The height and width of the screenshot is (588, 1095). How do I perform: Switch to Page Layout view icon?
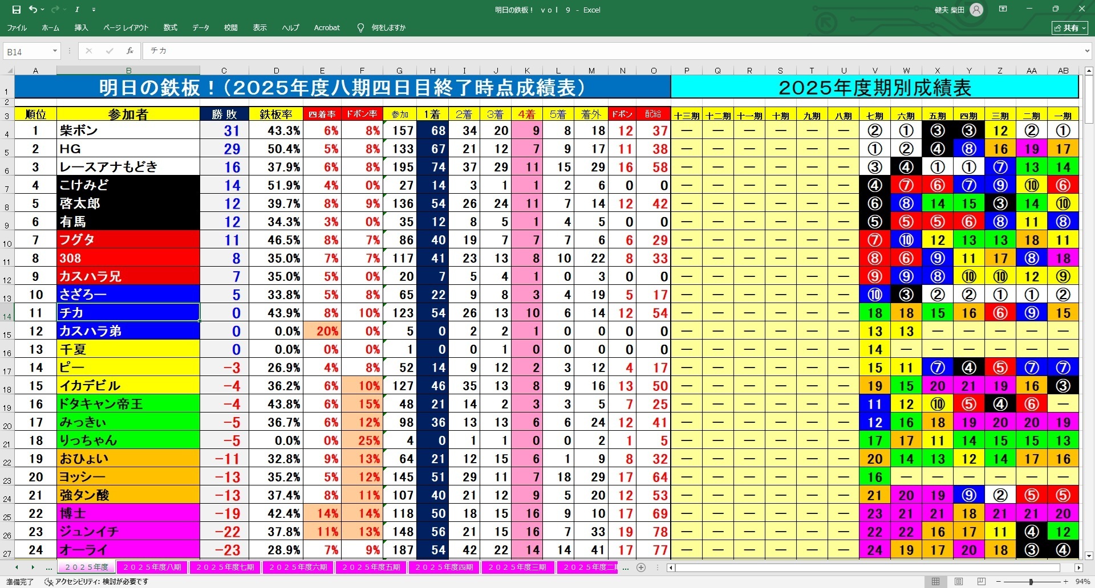pos(959,582)
